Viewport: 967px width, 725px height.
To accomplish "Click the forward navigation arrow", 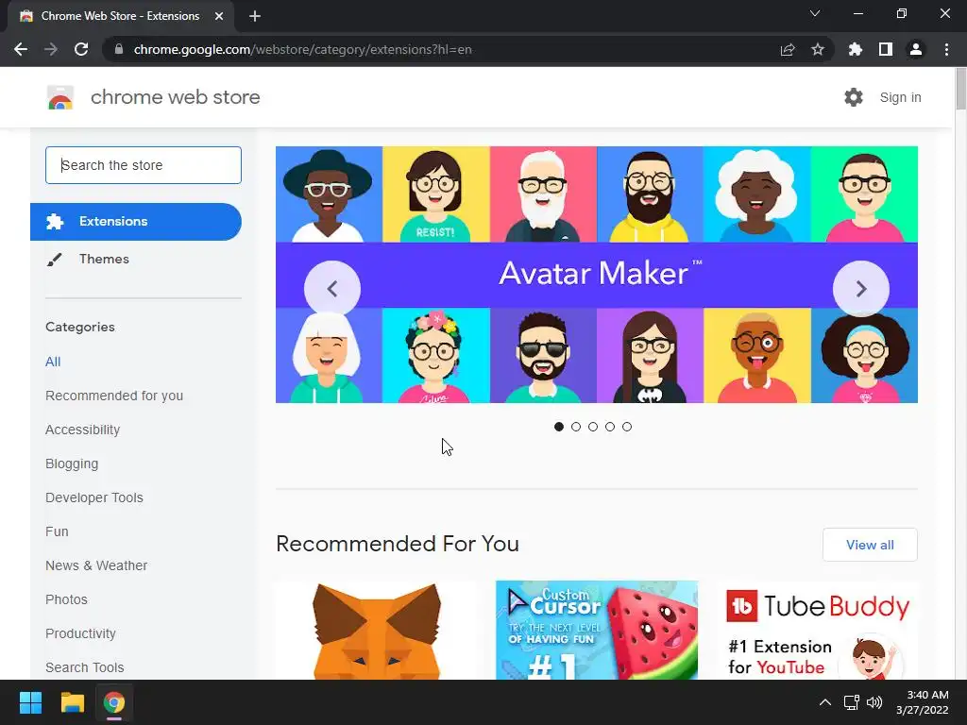I will tap(51, 49).
